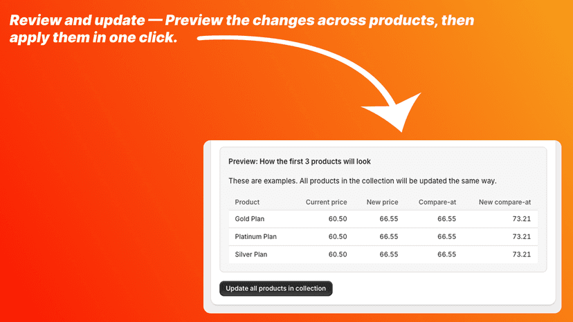Click Silver Plan compare-at value 66.55
The width and height of the screenshot is (573, 322).
[x=447, y=254]
